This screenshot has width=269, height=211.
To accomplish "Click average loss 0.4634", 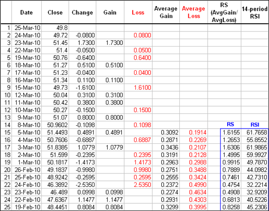I will pos(197,192).
